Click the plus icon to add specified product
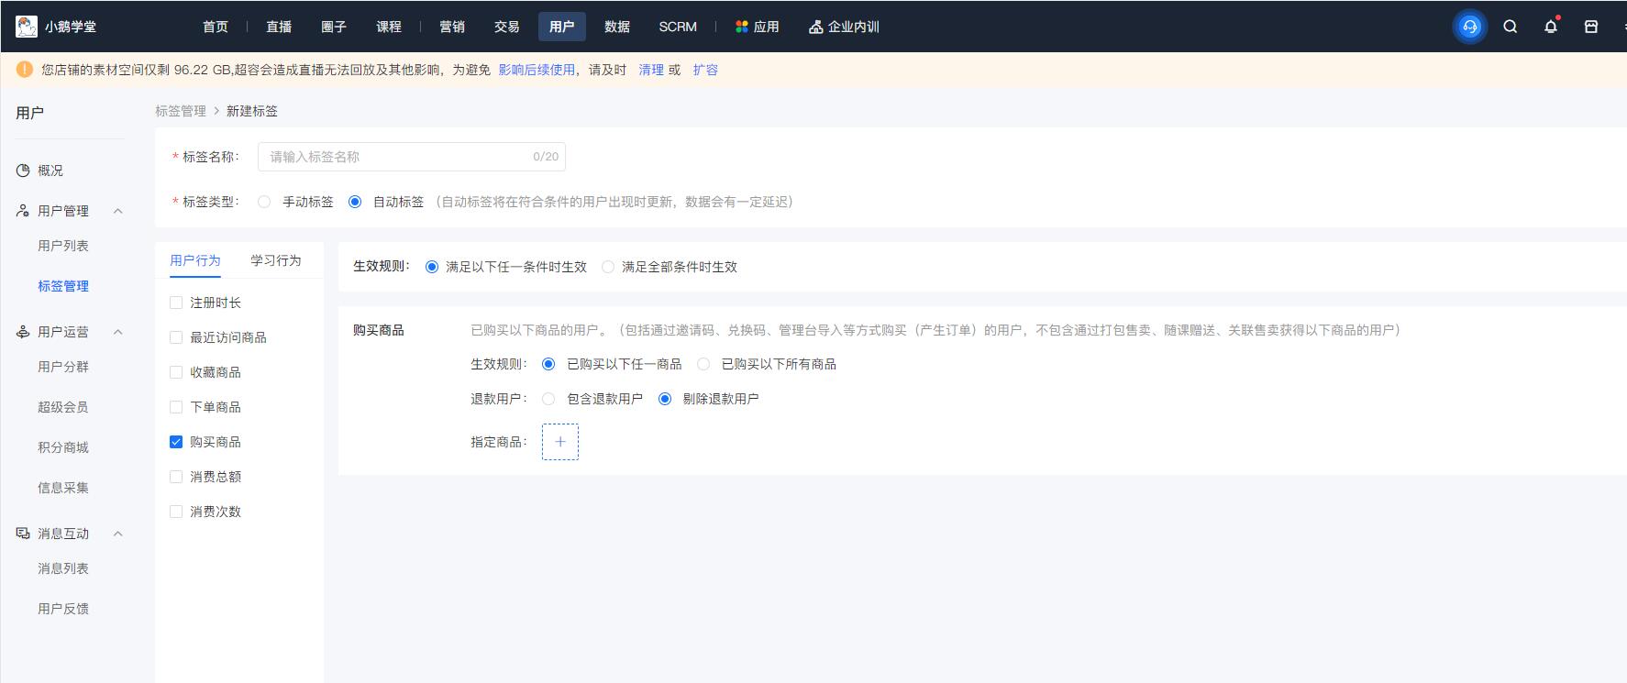 560,442
